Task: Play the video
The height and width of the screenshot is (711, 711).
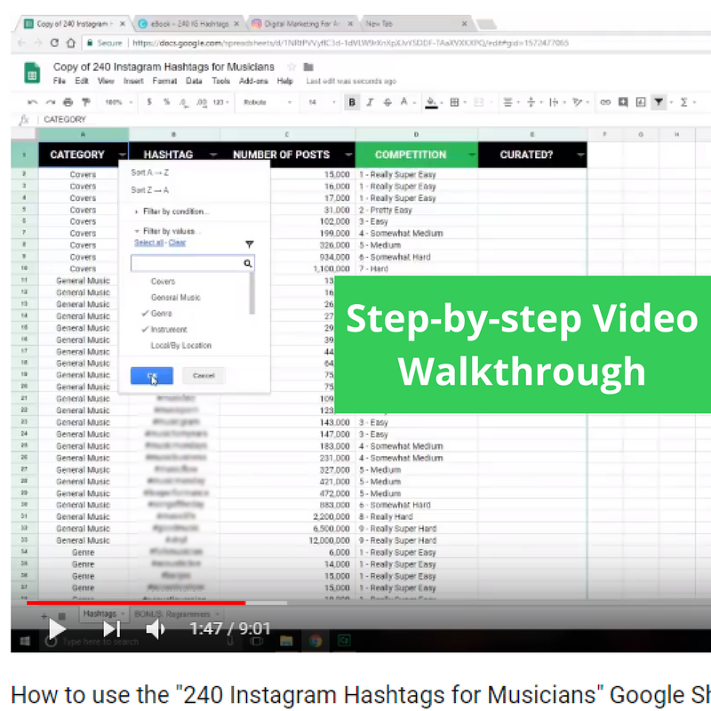Action: pos(57,629)
